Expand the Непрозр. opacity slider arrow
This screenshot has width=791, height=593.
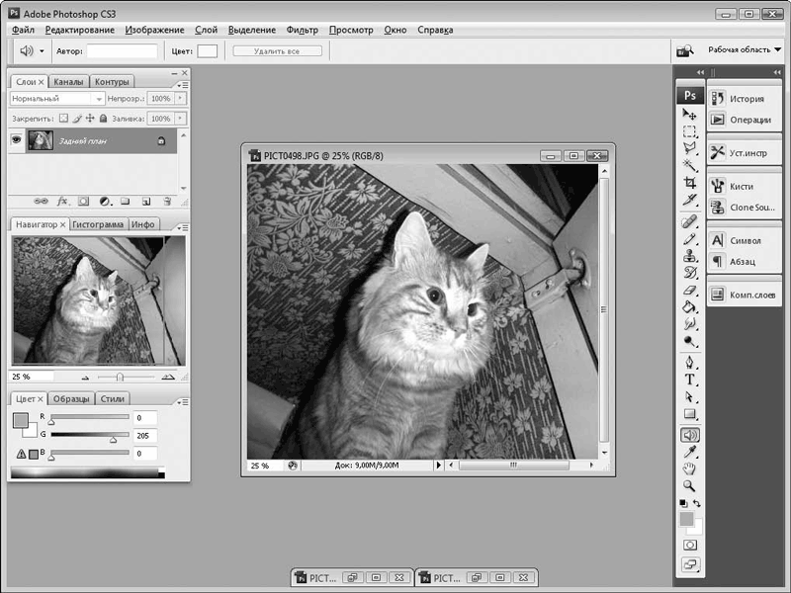coord(179,99)
